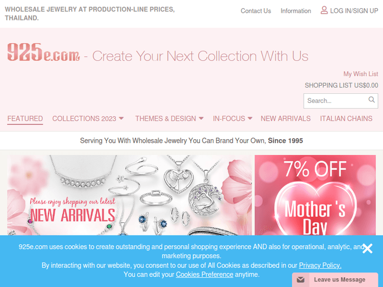Open My Wish List
The width and height of the screenshot is (383, 287).
tap(361, 74)
